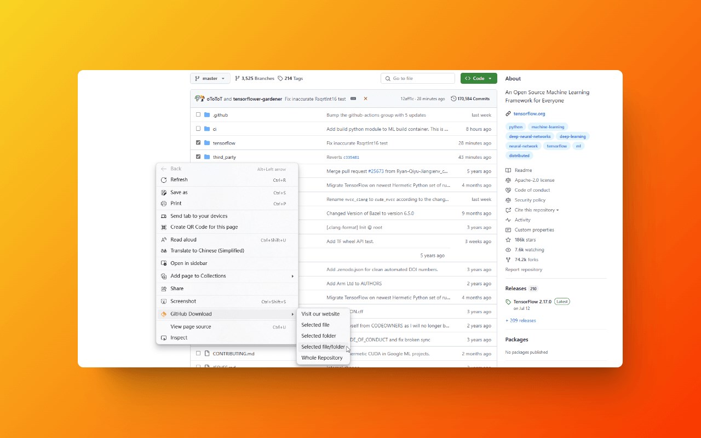Choose Whole Repository in submenu
Viewport: 701px width, 438px height.
(323, 358)
